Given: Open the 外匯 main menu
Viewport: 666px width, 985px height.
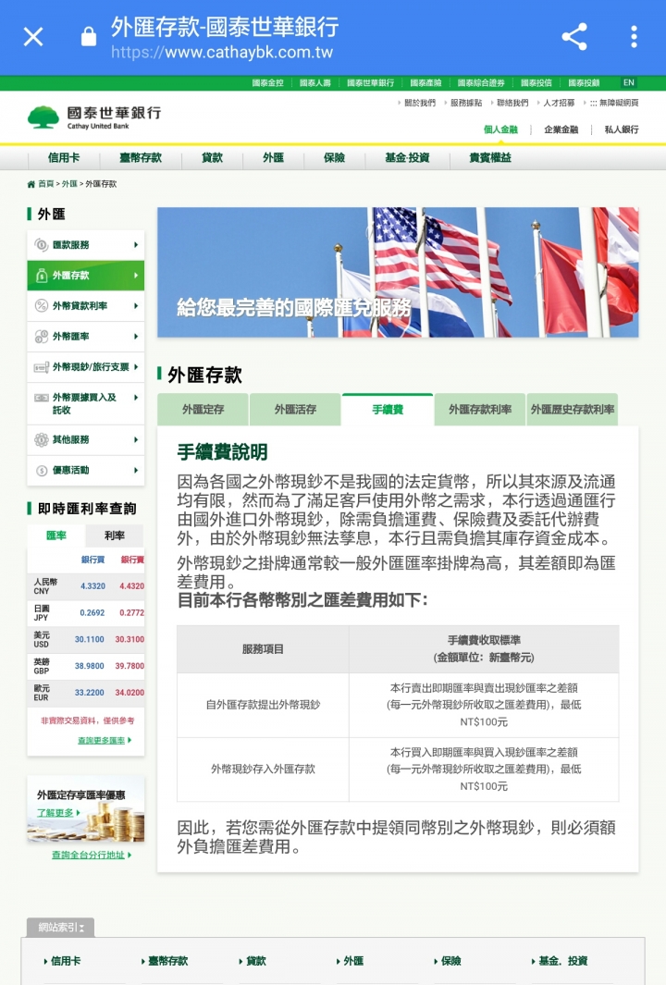Looking at the screenshot, I should click(x=273, y=157).
